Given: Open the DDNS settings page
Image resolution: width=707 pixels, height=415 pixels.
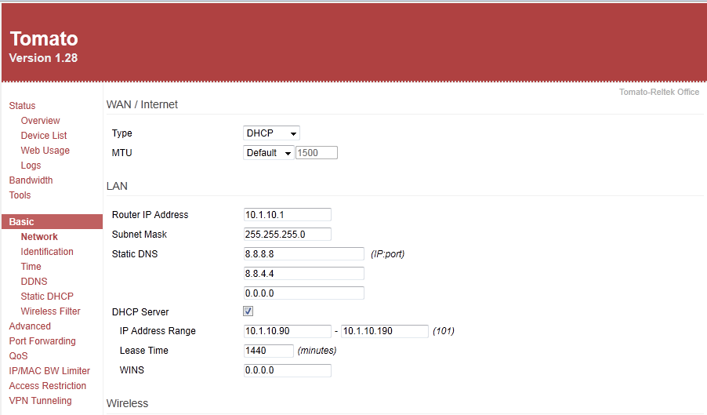Looking at the screenshot, I should [x=34, y=282].
